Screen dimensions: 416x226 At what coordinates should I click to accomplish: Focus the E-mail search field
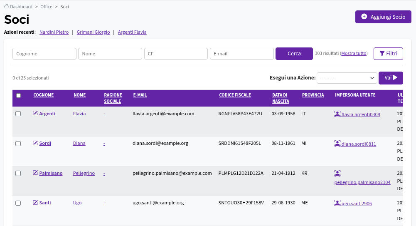(242, 54)
